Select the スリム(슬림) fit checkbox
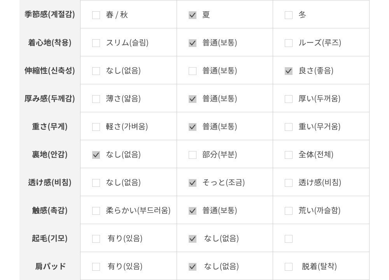This screenshot has width=389, height=280. click(96, 43)
